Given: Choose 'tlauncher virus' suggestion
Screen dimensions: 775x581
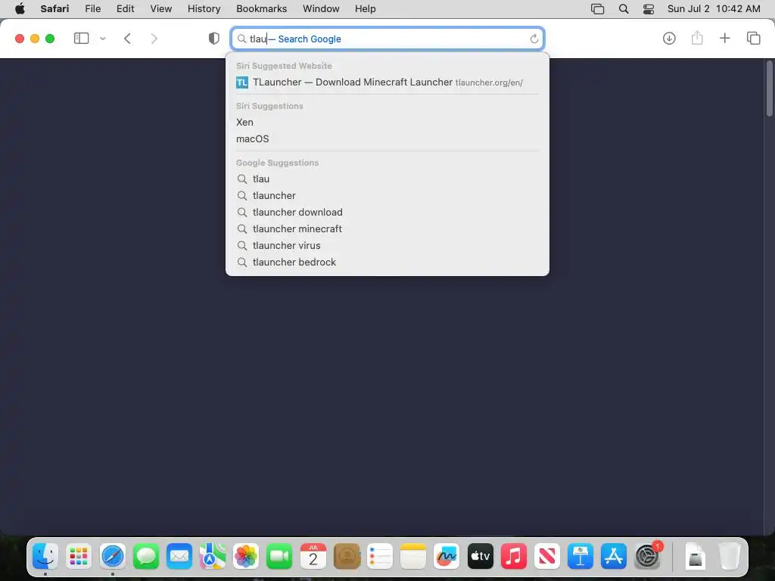Looking at the screenshot, I should [x=387, y=246].
